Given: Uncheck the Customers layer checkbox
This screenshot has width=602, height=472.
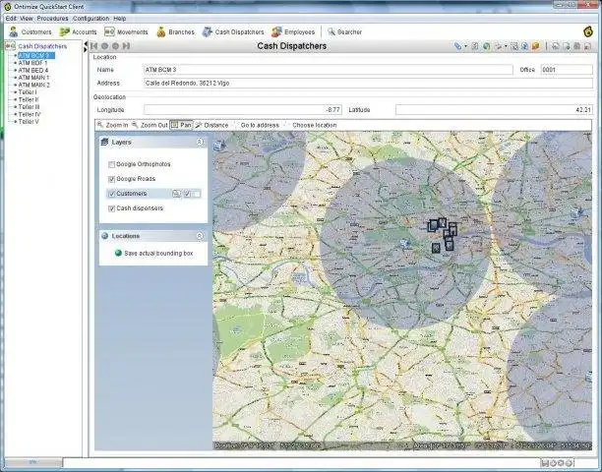Looking at the screenshot, I should point(112,194).
